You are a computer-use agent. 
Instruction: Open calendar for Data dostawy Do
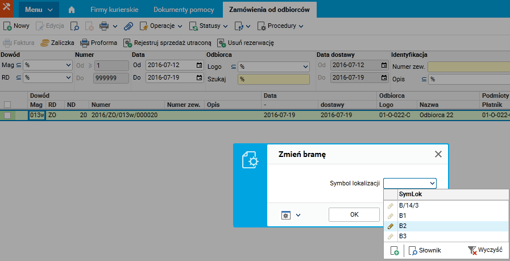tap(384, 77)
